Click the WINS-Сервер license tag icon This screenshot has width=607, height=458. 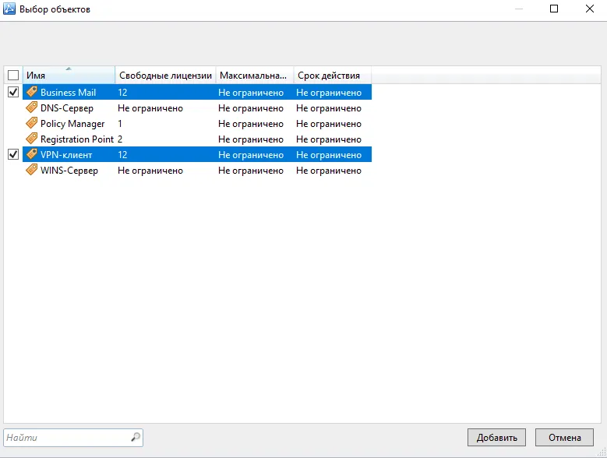click(32, 170)
